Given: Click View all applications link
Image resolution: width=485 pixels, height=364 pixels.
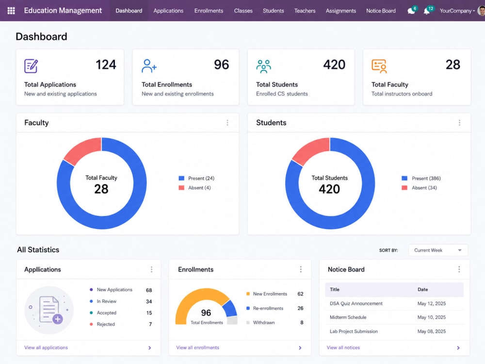Looking at the screenshot, I should tap(46, 347).
